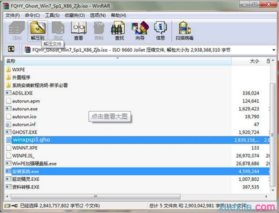Image resolution: width=279 pixels, height=213 pixels.
Task: Click the View (查看) book icon
Action: [78, 28]
